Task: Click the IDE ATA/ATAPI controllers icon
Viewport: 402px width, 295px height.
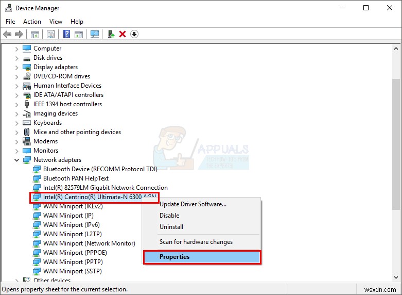Action: point(27,95)
